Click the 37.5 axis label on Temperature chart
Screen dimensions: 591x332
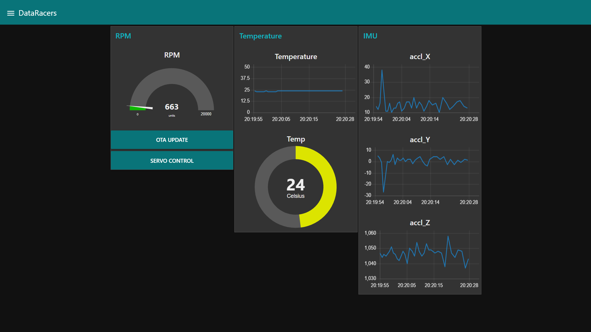[x=245, y=78]
